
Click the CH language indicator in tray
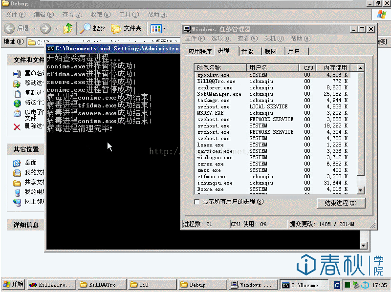point(337,285)
